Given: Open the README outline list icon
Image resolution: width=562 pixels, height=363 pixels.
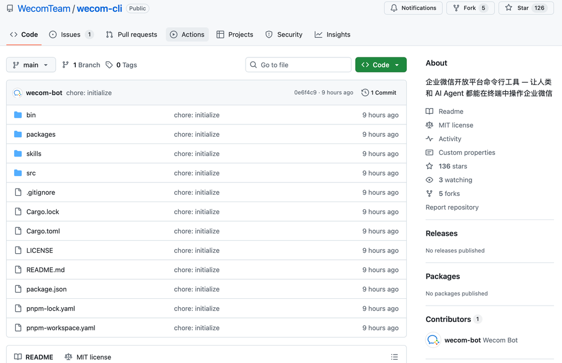Looking at the screenshot, I should [395, 356].
